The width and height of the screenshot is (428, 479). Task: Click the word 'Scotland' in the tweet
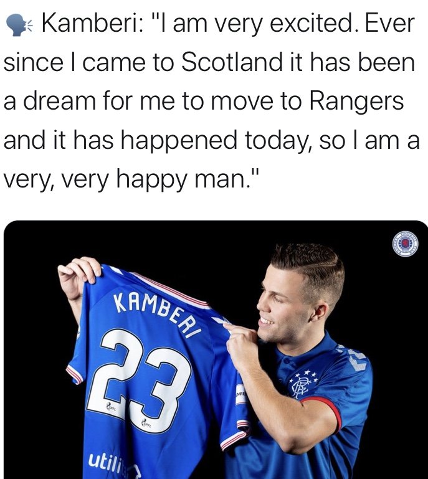point(232,62)
